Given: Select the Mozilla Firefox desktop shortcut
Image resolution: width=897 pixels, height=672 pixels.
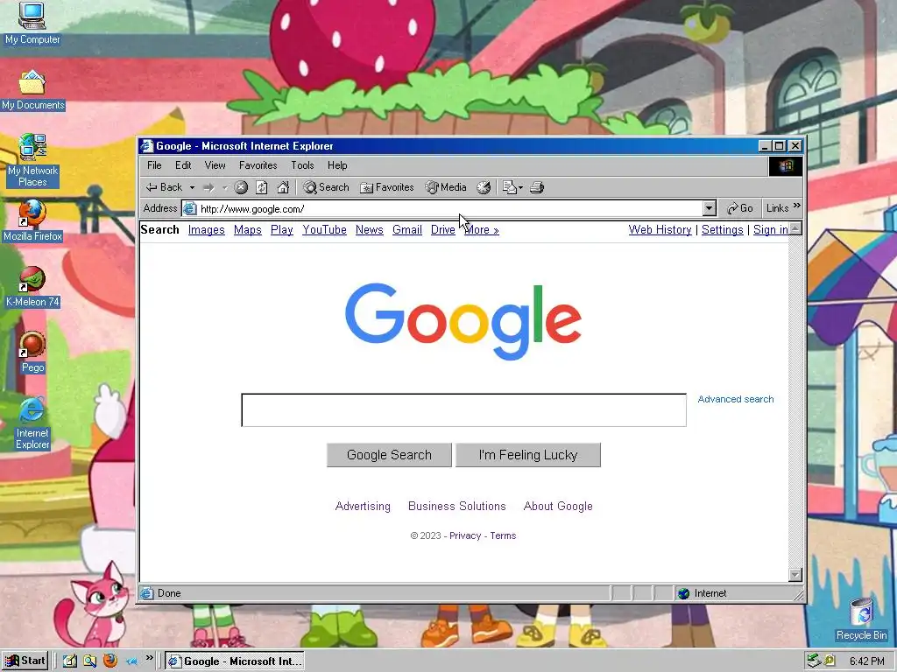Looking at the screenshot, I should pos(32,220).
